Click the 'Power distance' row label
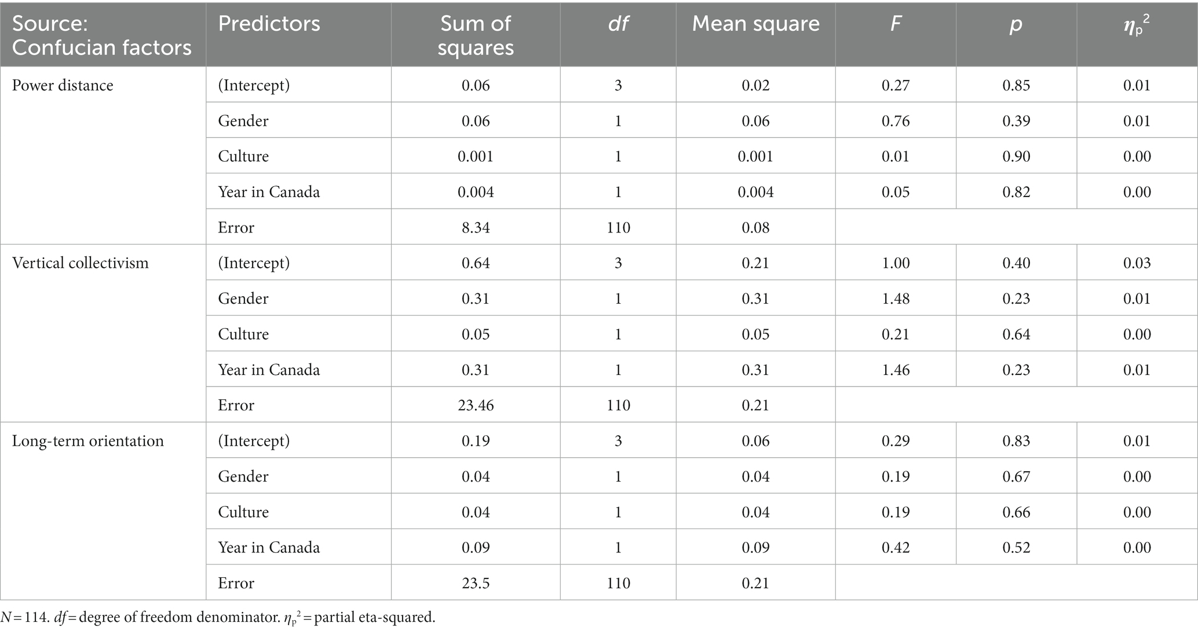Viewport: 1198px width, 630px height. point(63,85)
